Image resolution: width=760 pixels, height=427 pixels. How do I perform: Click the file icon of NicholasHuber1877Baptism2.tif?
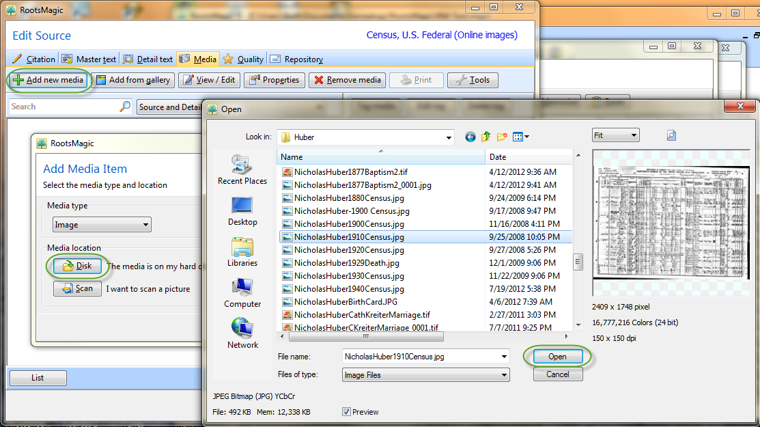pyautogui.click(x=287, y=172)
